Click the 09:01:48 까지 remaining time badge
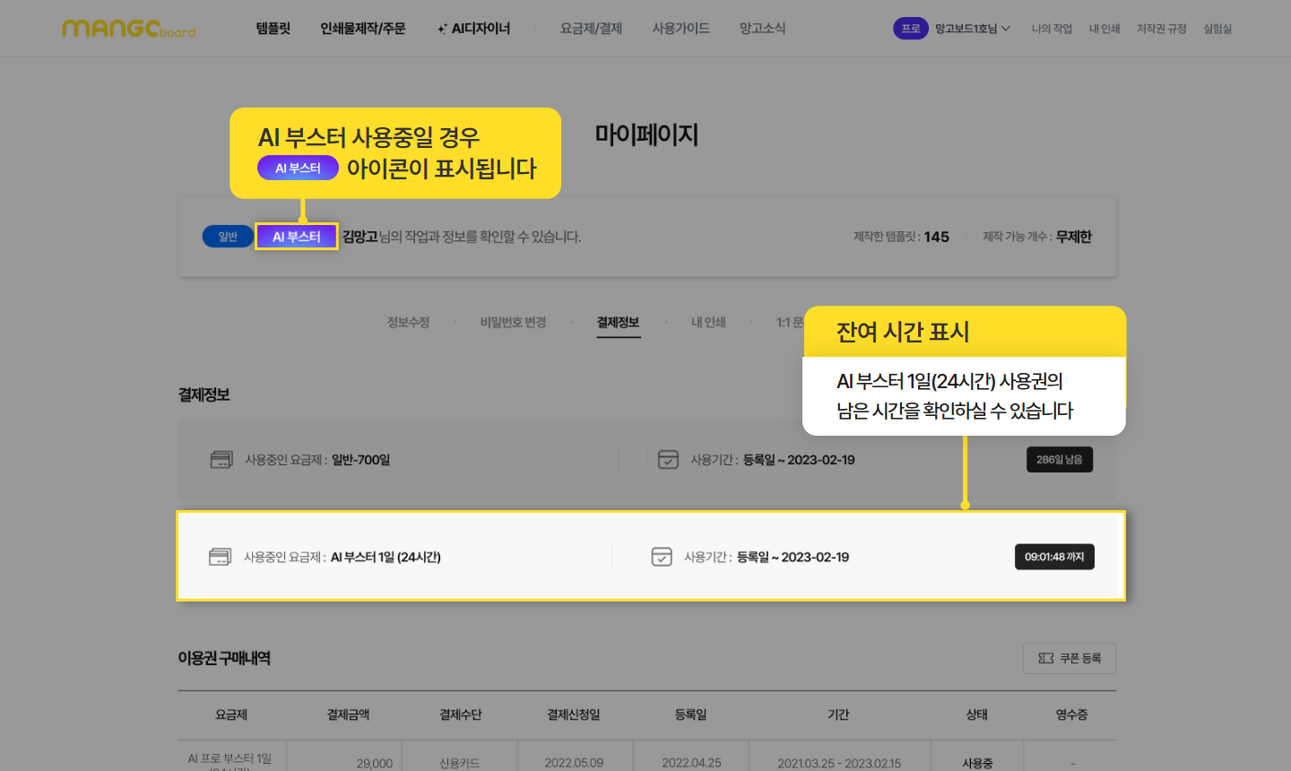This screenshot has height=771, width=1291. coord(1054,557)
